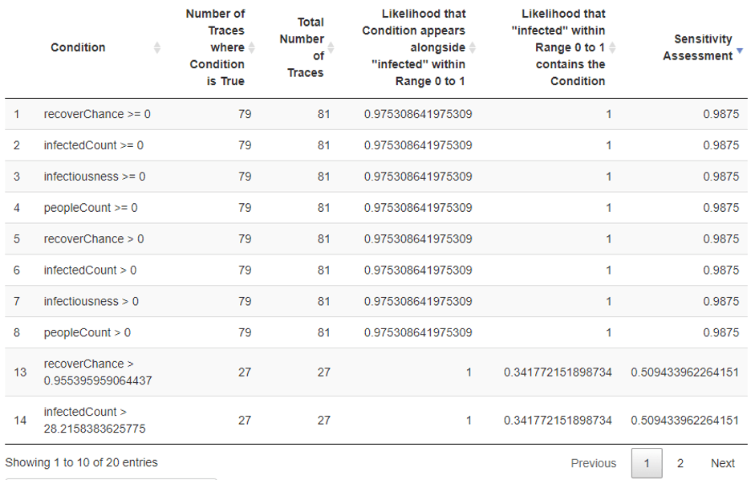This screenshot has height=480, width=751.
Task: Sort icon for Likelihood infected contains Condition
Action: 613,48
